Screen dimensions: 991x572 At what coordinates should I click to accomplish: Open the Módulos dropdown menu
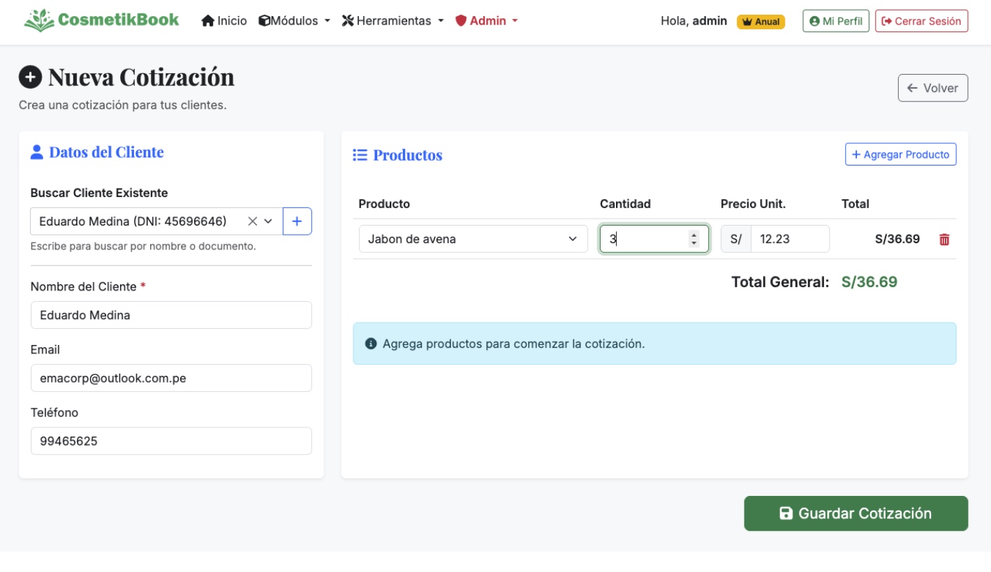(x=294, y=21)
